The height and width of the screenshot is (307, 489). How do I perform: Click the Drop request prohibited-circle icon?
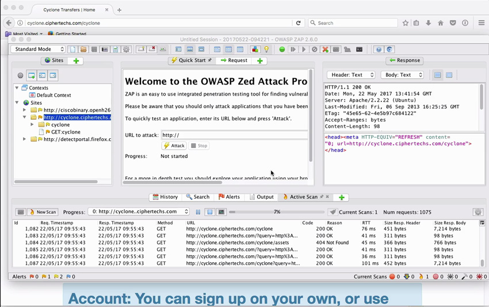(314, 50)
